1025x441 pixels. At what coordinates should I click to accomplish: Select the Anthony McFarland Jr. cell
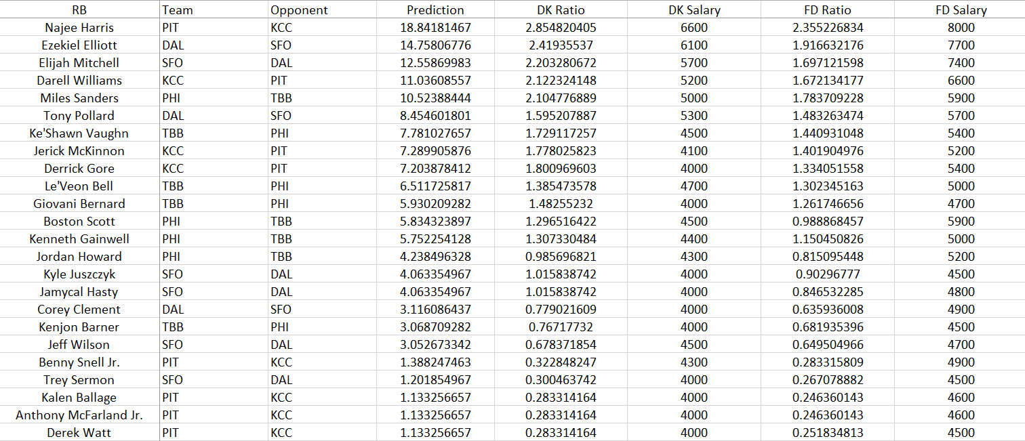point(79,415)
